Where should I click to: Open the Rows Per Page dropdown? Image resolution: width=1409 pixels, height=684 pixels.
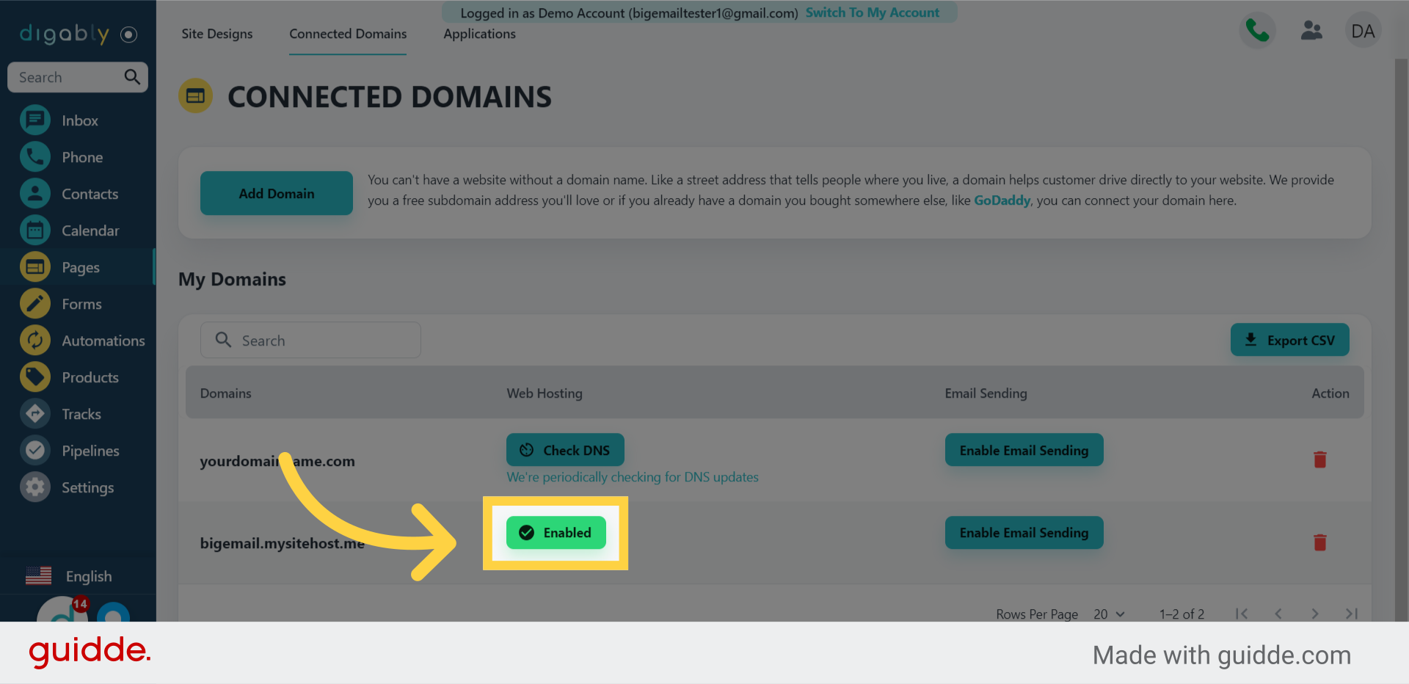[x=1109, y=614]
